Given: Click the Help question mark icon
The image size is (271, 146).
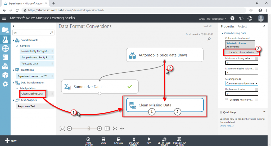Looking at the screenshot, I should coord(232,18).
